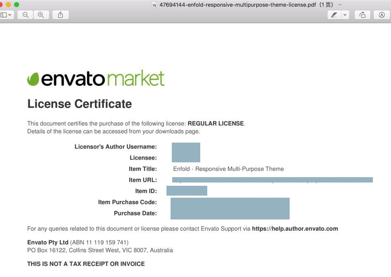Click the zoom in magnifier button

41,15
